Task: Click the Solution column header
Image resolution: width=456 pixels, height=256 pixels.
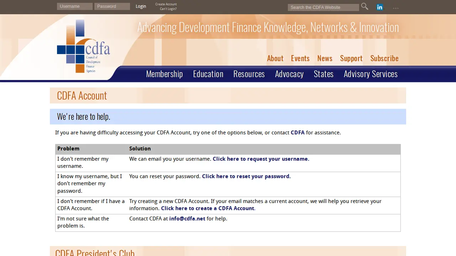Action: [264, 149]
